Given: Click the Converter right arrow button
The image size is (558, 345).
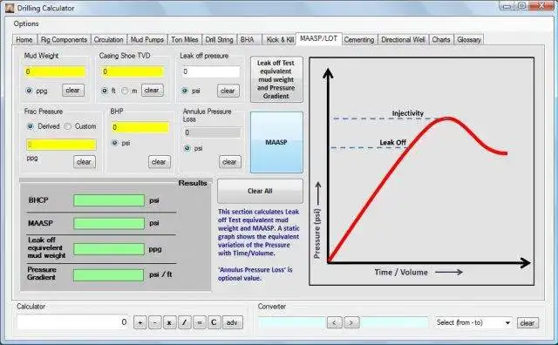Looking at the screenshot, I should coord(351,322).
